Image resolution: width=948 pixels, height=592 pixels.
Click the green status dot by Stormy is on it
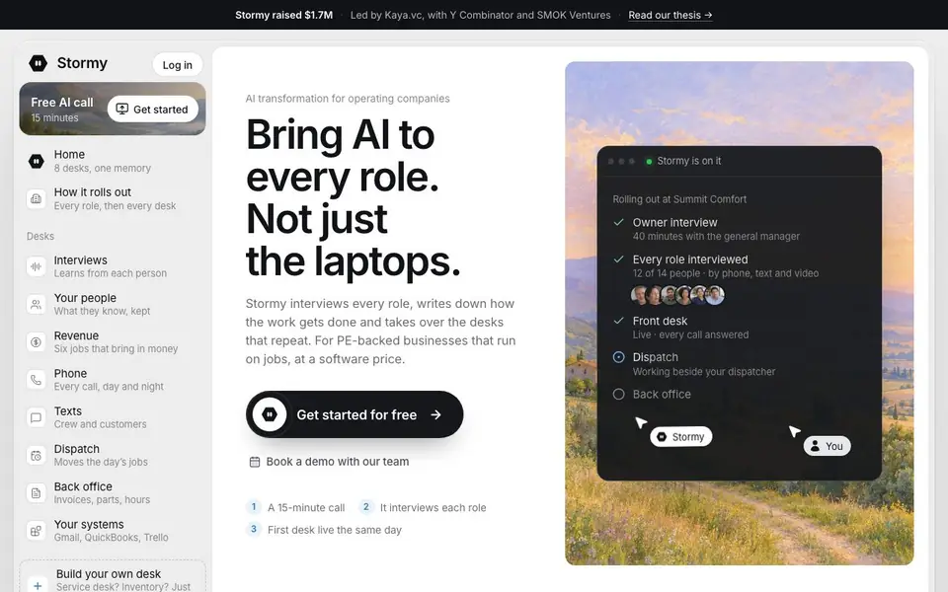(x=649, y=161)
